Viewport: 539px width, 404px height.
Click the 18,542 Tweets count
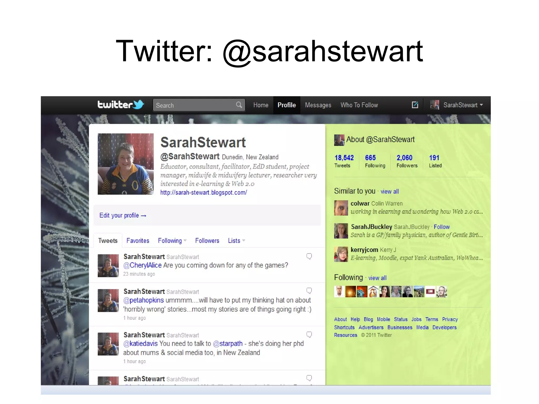click(x=344, y=161)
